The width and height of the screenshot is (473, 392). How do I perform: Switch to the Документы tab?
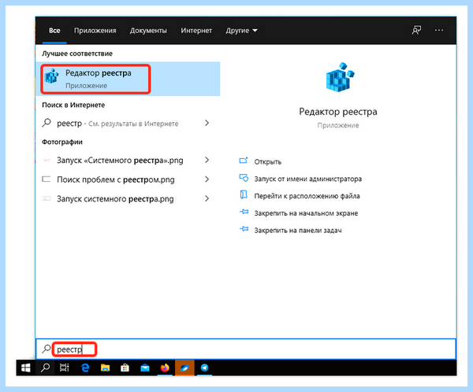[x=148, y=31]
